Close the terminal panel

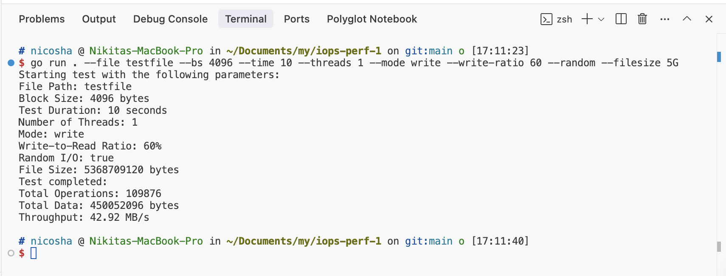pyautogui.click(x=709, y=19)
